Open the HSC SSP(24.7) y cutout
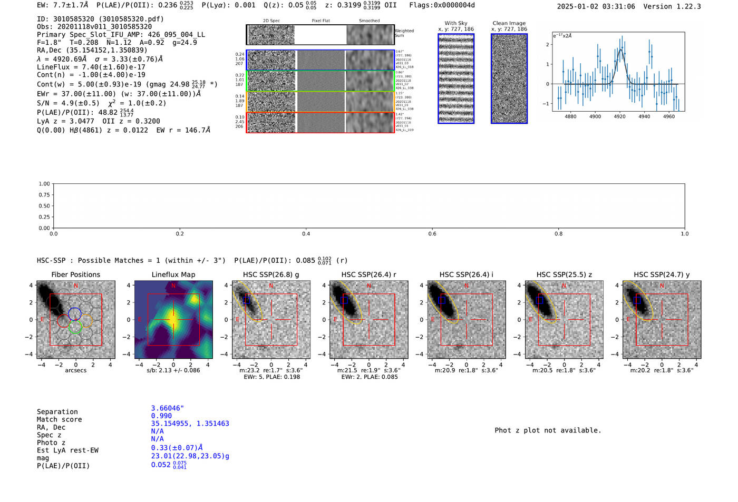Viewport: 738px width, 502px height. click(x=662, y=319)
